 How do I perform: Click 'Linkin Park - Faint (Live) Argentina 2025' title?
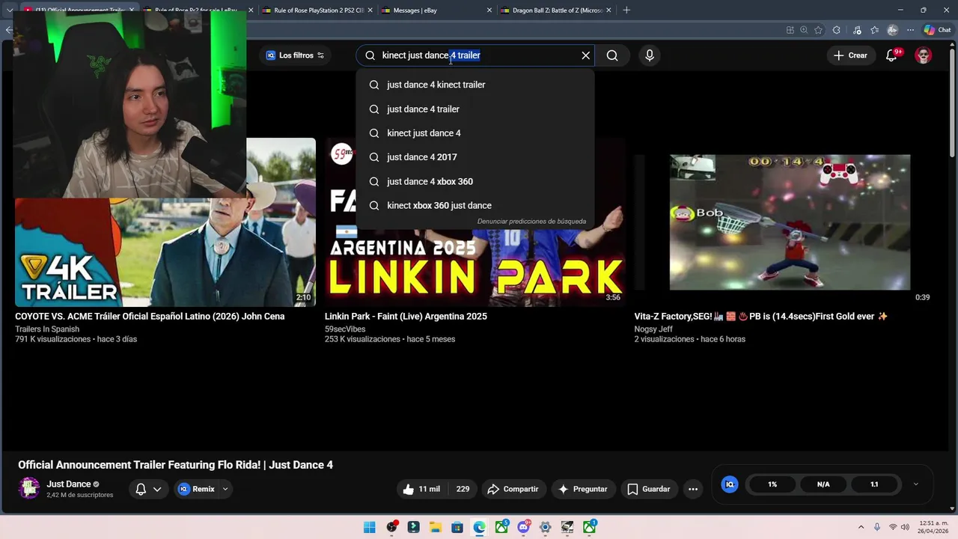406,317
